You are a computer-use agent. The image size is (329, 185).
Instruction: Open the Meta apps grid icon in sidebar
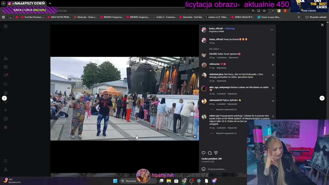(6, 169)
